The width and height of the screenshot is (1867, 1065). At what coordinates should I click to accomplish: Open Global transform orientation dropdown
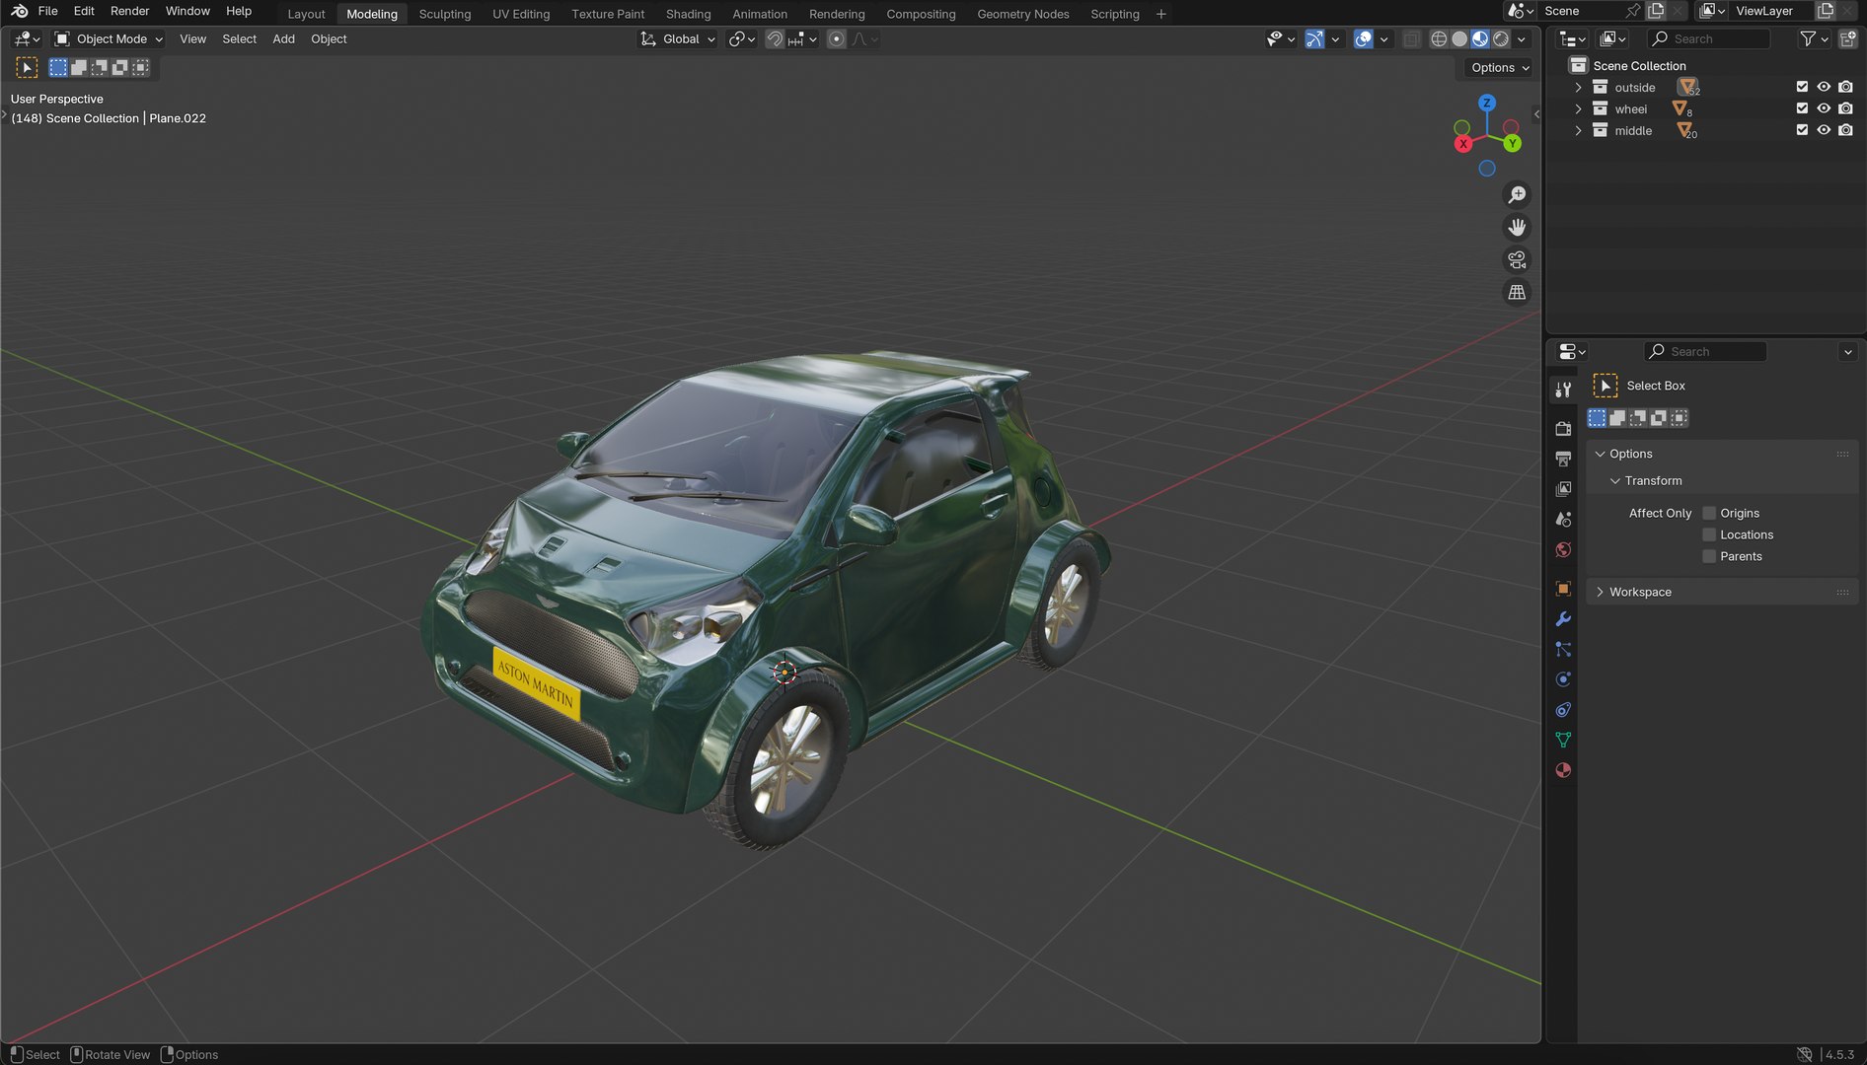(677, 39)
